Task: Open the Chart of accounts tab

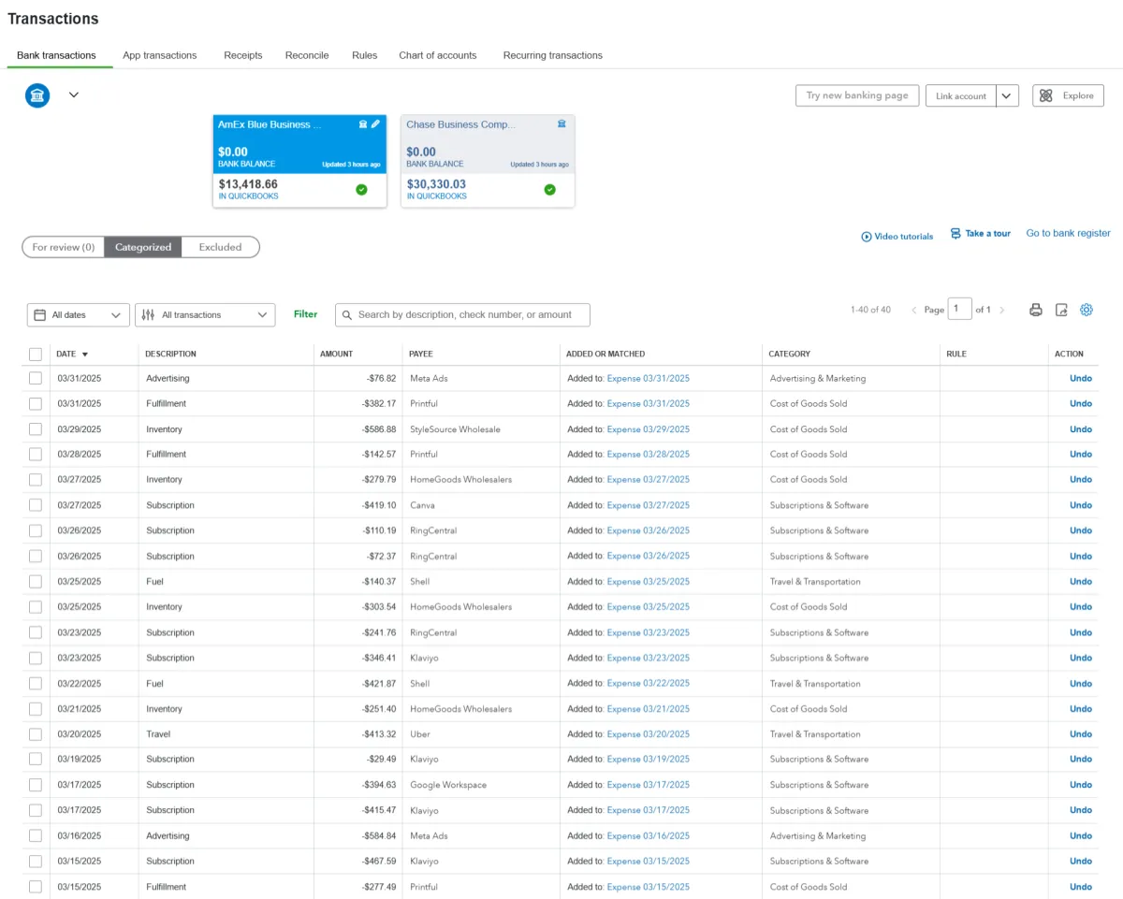Action: point(438,55)
